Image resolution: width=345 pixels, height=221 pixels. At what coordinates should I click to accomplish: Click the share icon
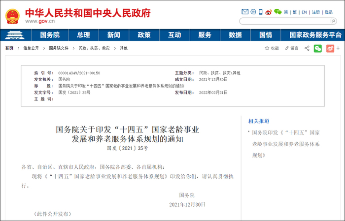tap(307, 48)
